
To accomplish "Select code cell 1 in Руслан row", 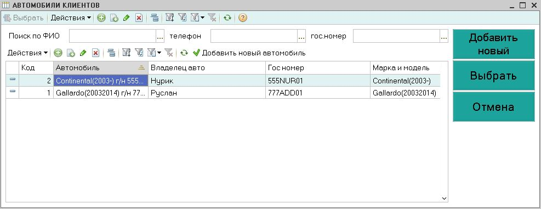I will [36, 93].
